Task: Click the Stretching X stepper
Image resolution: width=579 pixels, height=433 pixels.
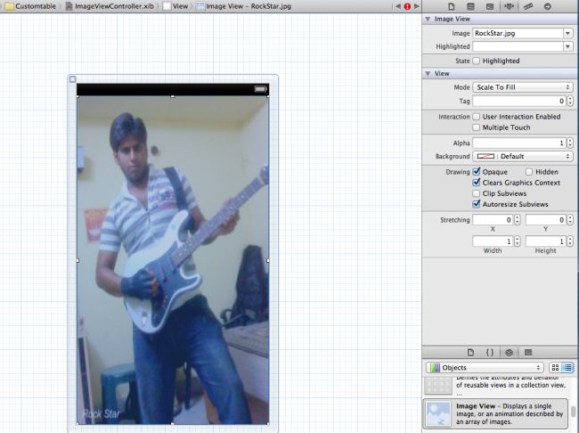Action: point(518,220)
